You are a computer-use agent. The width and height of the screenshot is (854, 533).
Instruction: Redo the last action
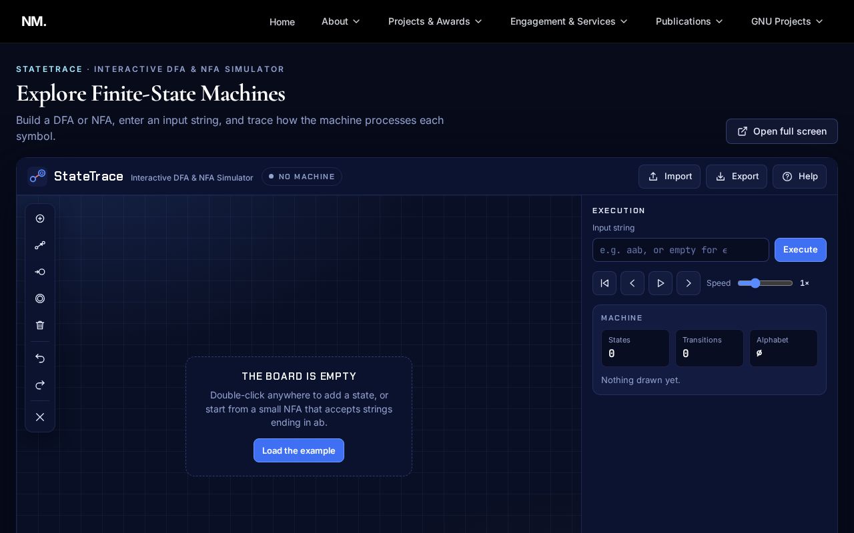[x=40, y=385]
